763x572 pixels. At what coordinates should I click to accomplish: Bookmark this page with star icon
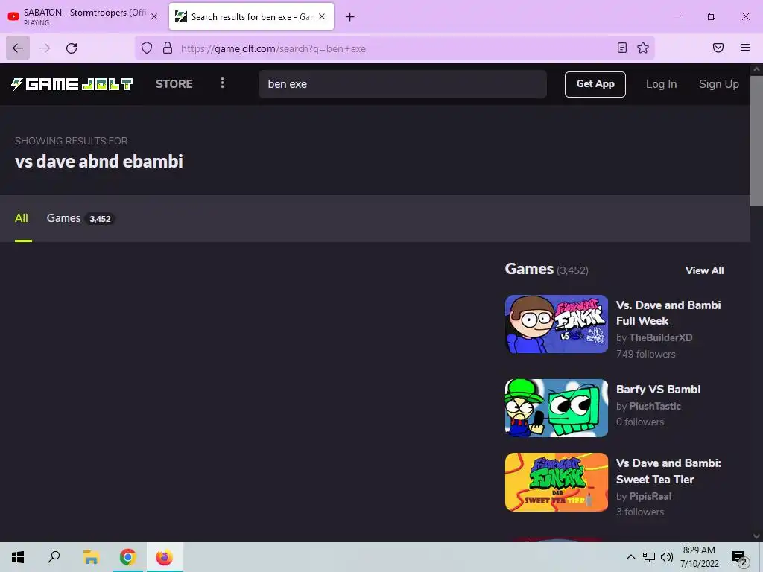click(643, 48)
